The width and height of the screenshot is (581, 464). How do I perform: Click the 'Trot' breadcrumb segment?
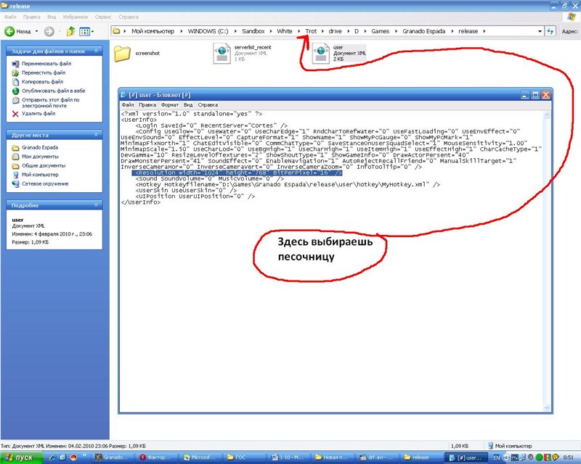click(311, 31)
